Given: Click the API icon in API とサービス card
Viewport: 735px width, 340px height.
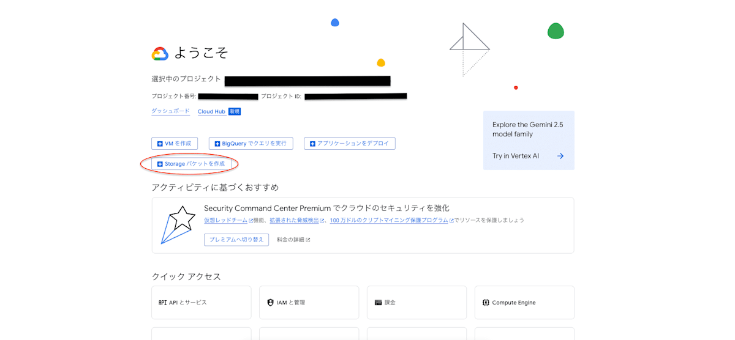Looking at the screenshot, I should pyautogui.click(x=163, y=303).
